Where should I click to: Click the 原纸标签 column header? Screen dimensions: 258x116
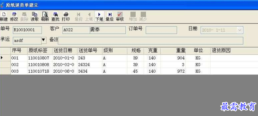[x=40, y=51]
